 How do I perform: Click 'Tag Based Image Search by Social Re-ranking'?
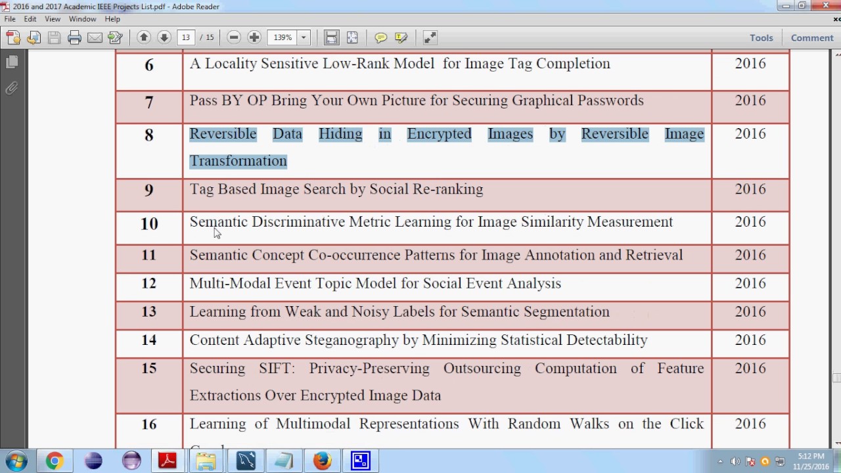point(336,189)
